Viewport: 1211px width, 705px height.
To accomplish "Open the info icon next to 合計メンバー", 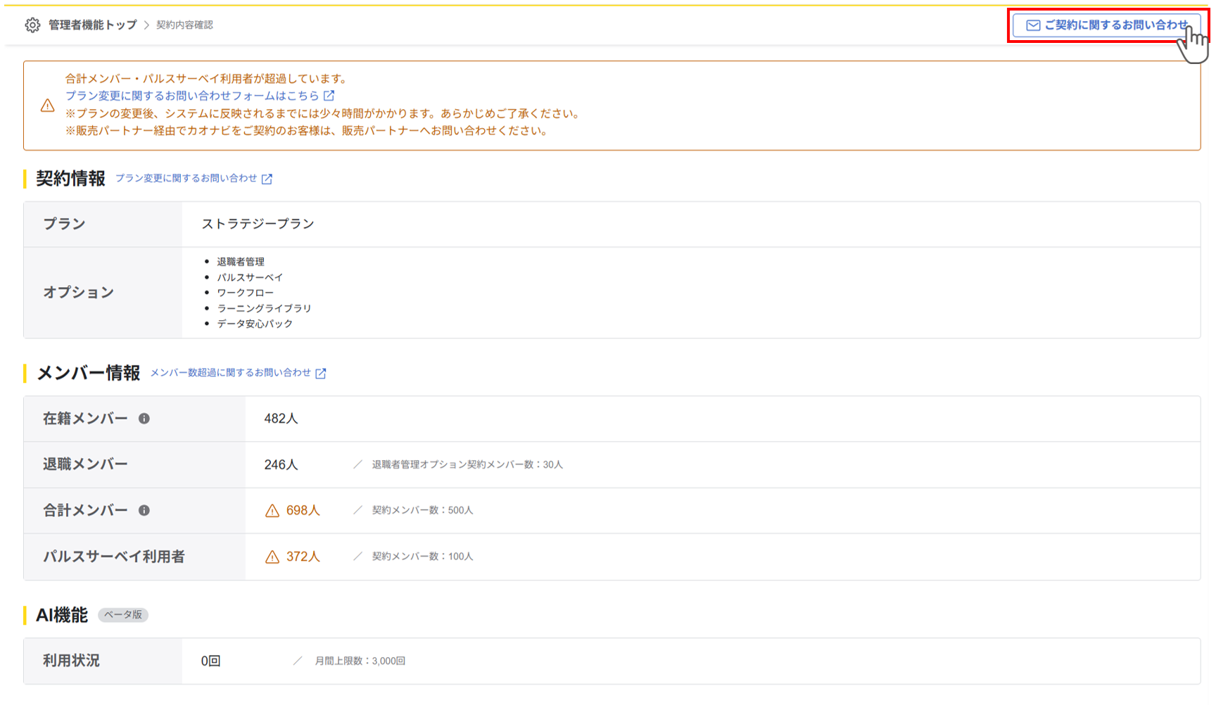I will (146, 510).
